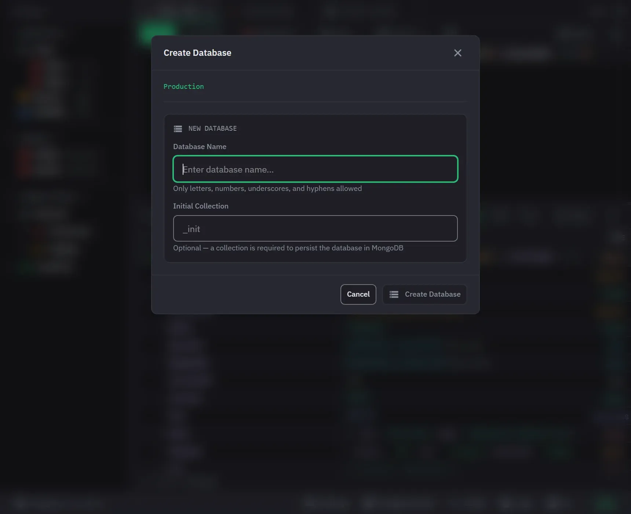Cancel the database creation
Screen dimensions: 631x514
coord(358,294)
